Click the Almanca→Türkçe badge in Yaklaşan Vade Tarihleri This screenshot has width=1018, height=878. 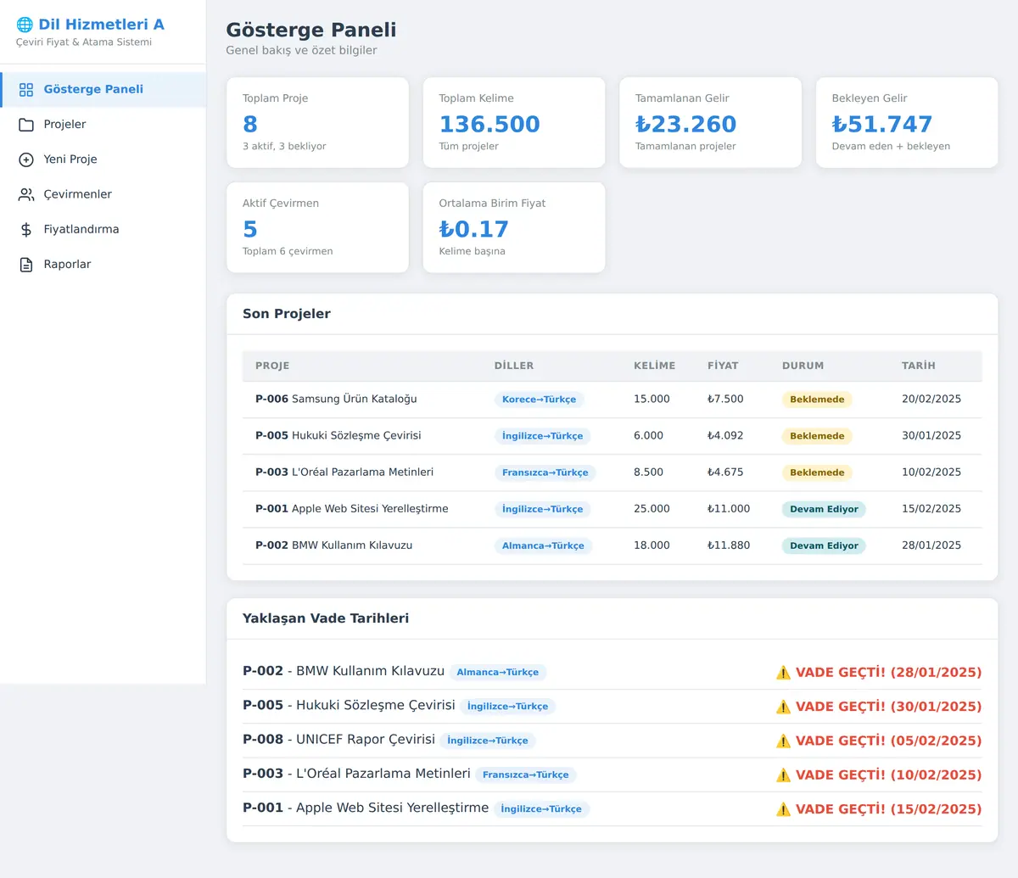pos(498,673)
